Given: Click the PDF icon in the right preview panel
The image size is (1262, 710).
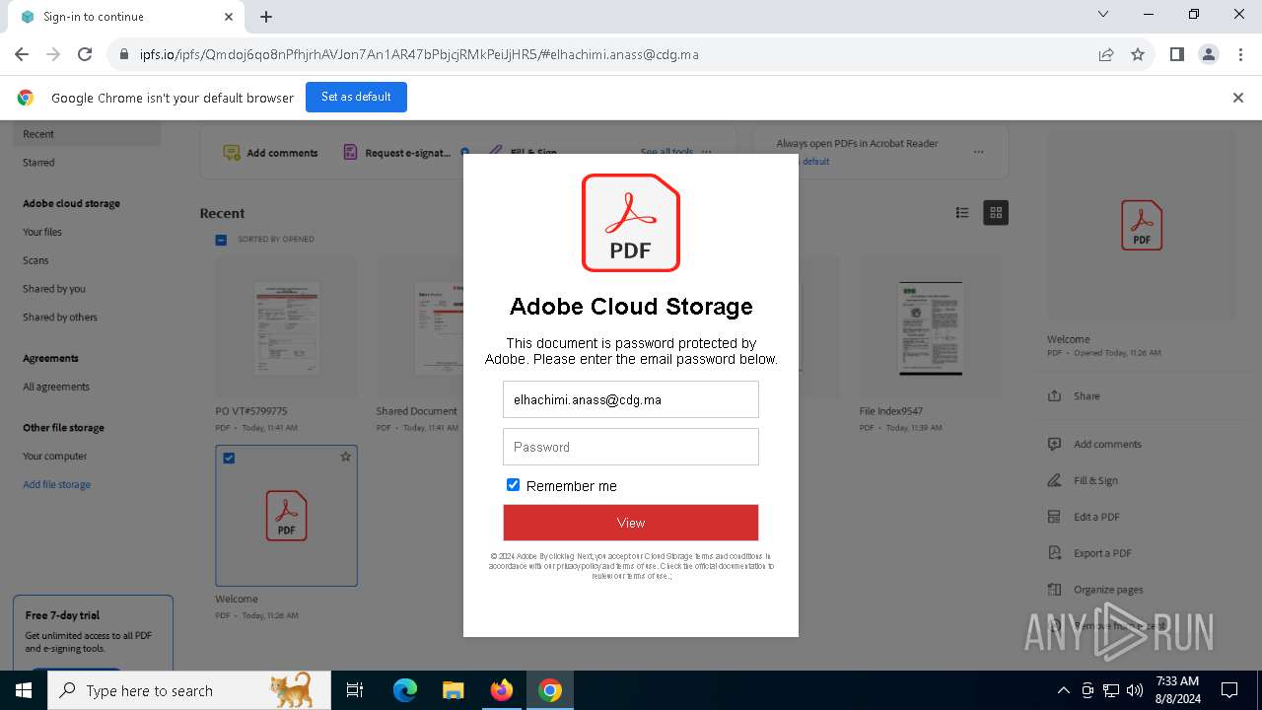Looking at the screenshot, I should [1142, 225].
